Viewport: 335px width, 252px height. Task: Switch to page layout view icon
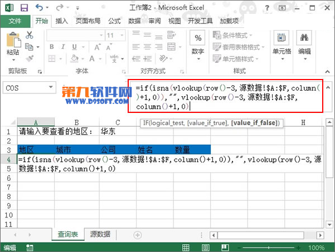(205, 248)
